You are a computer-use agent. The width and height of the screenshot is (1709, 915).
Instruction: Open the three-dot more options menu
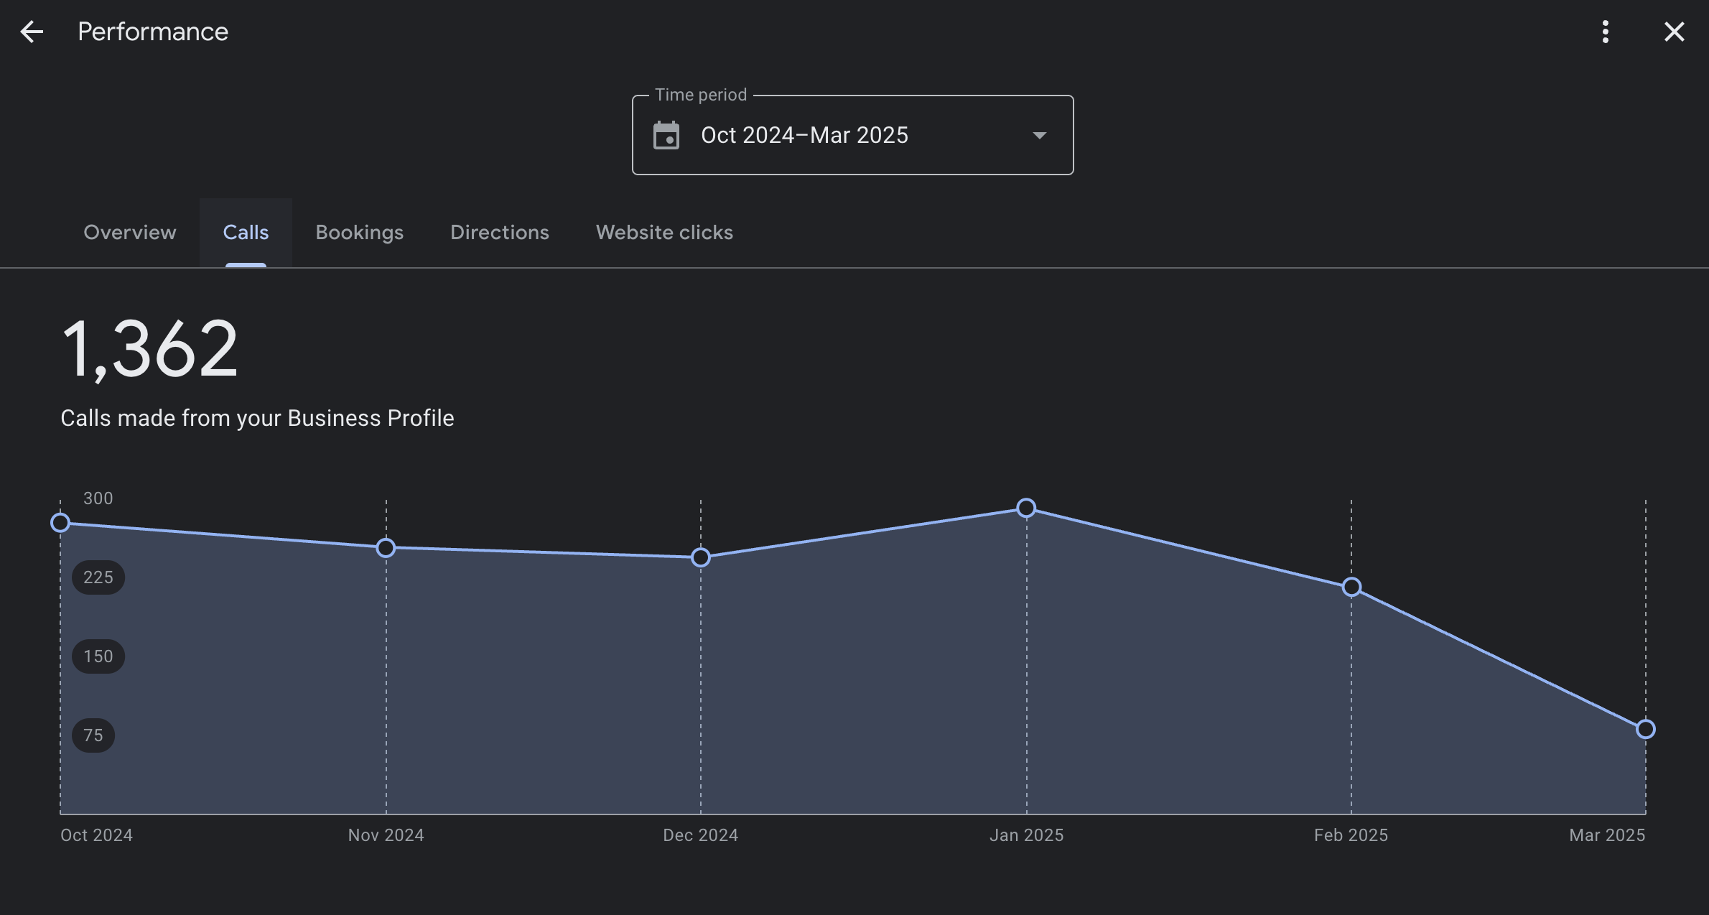tap(1606, 32)
